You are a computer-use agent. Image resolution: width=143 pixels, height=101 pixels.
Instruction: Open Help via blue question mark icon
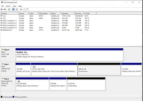(13, 9)
